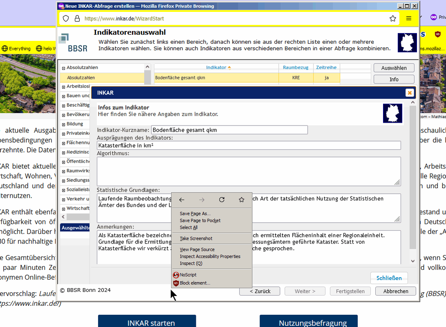Screen dimensions: 446x327
Task: Expand the Bevölkerung tree node
Action: pyautogui.click(x=63, y=115)
